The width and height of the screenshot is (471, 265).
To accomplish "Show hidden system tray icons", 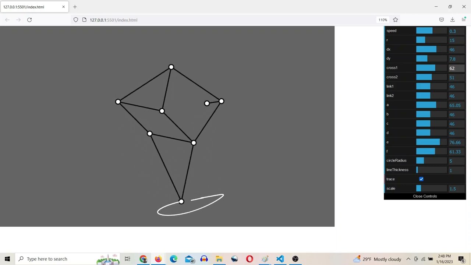I will pyautogui.click(x=408, y=259).
